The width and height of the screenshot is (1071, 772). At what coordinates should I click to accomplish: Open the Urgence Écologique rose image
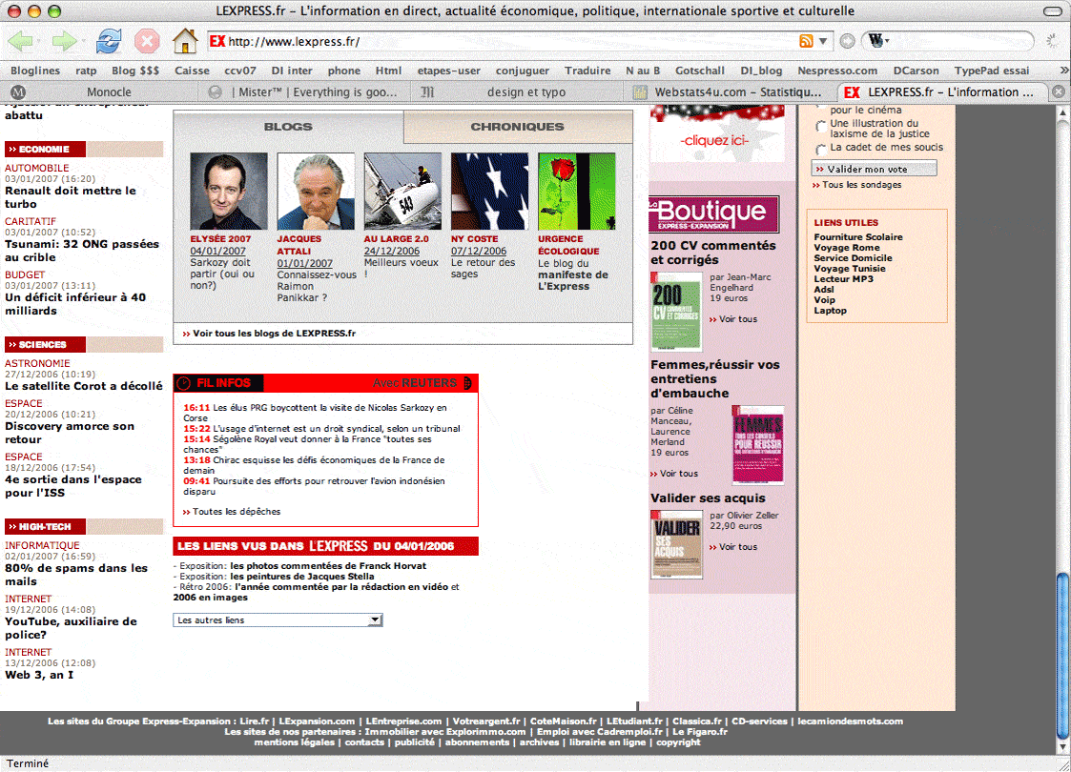click(576, 192)
